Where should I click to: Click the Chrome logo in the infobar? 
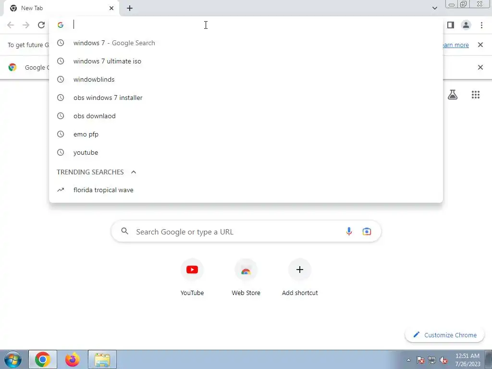12,67
